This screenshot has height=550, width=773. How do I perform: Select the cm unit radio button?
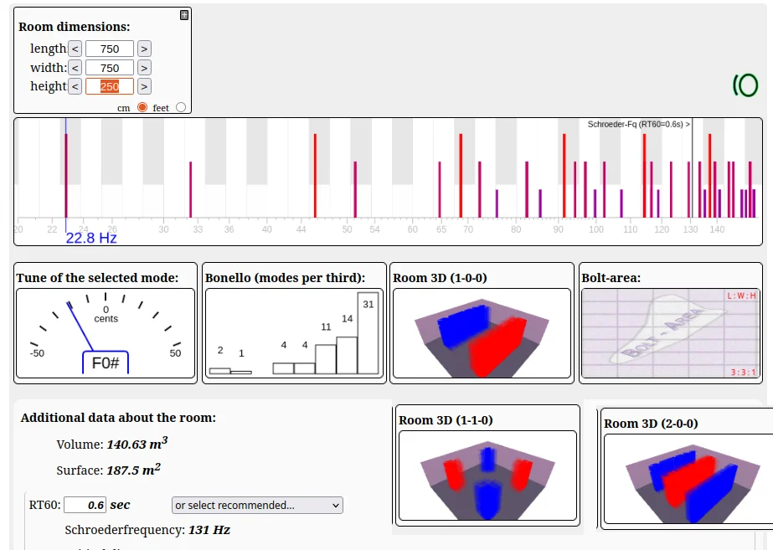click(x=142, y=107)
